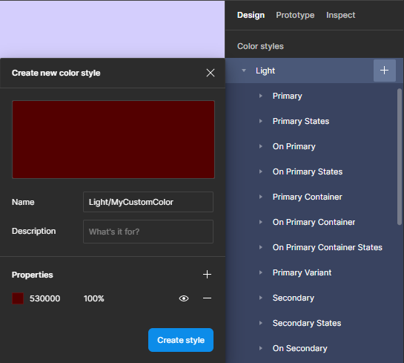Select the On Primary folder label

(294, 146)
